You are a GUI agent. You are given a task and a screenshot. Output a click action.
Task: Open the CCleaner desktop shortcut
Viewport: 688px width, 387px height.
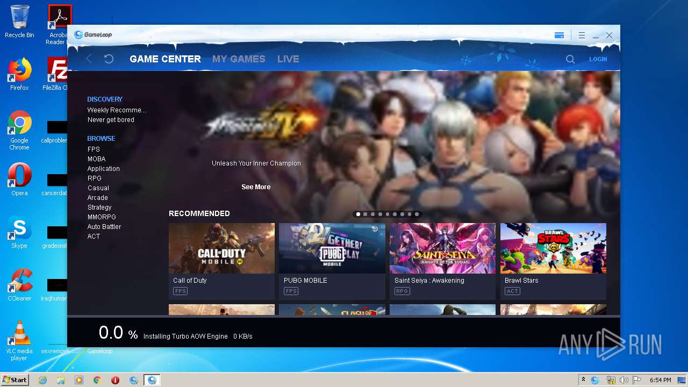(19, 285)
